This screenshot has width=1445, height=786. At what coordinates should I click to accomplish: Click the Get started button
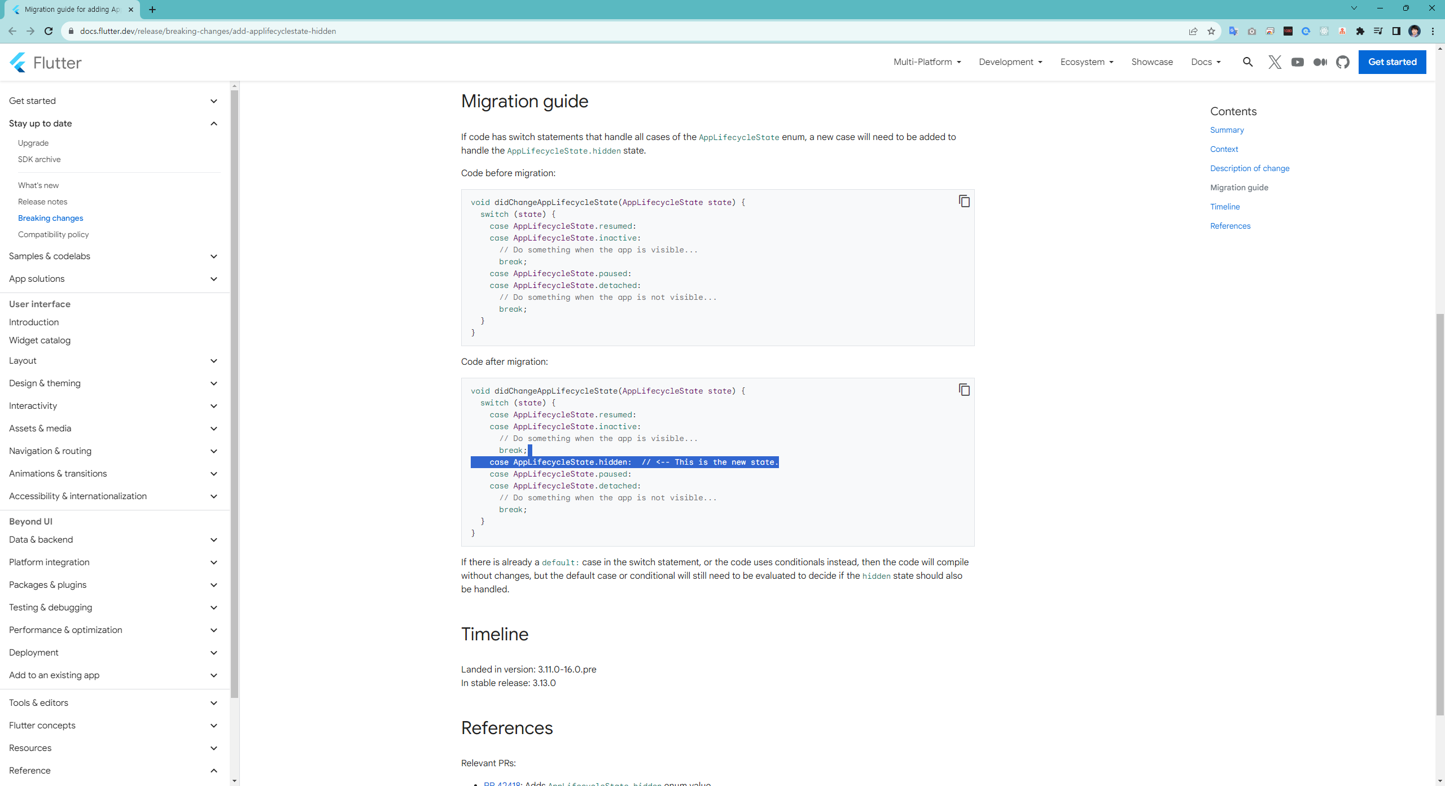click(x=1392, y=62)
